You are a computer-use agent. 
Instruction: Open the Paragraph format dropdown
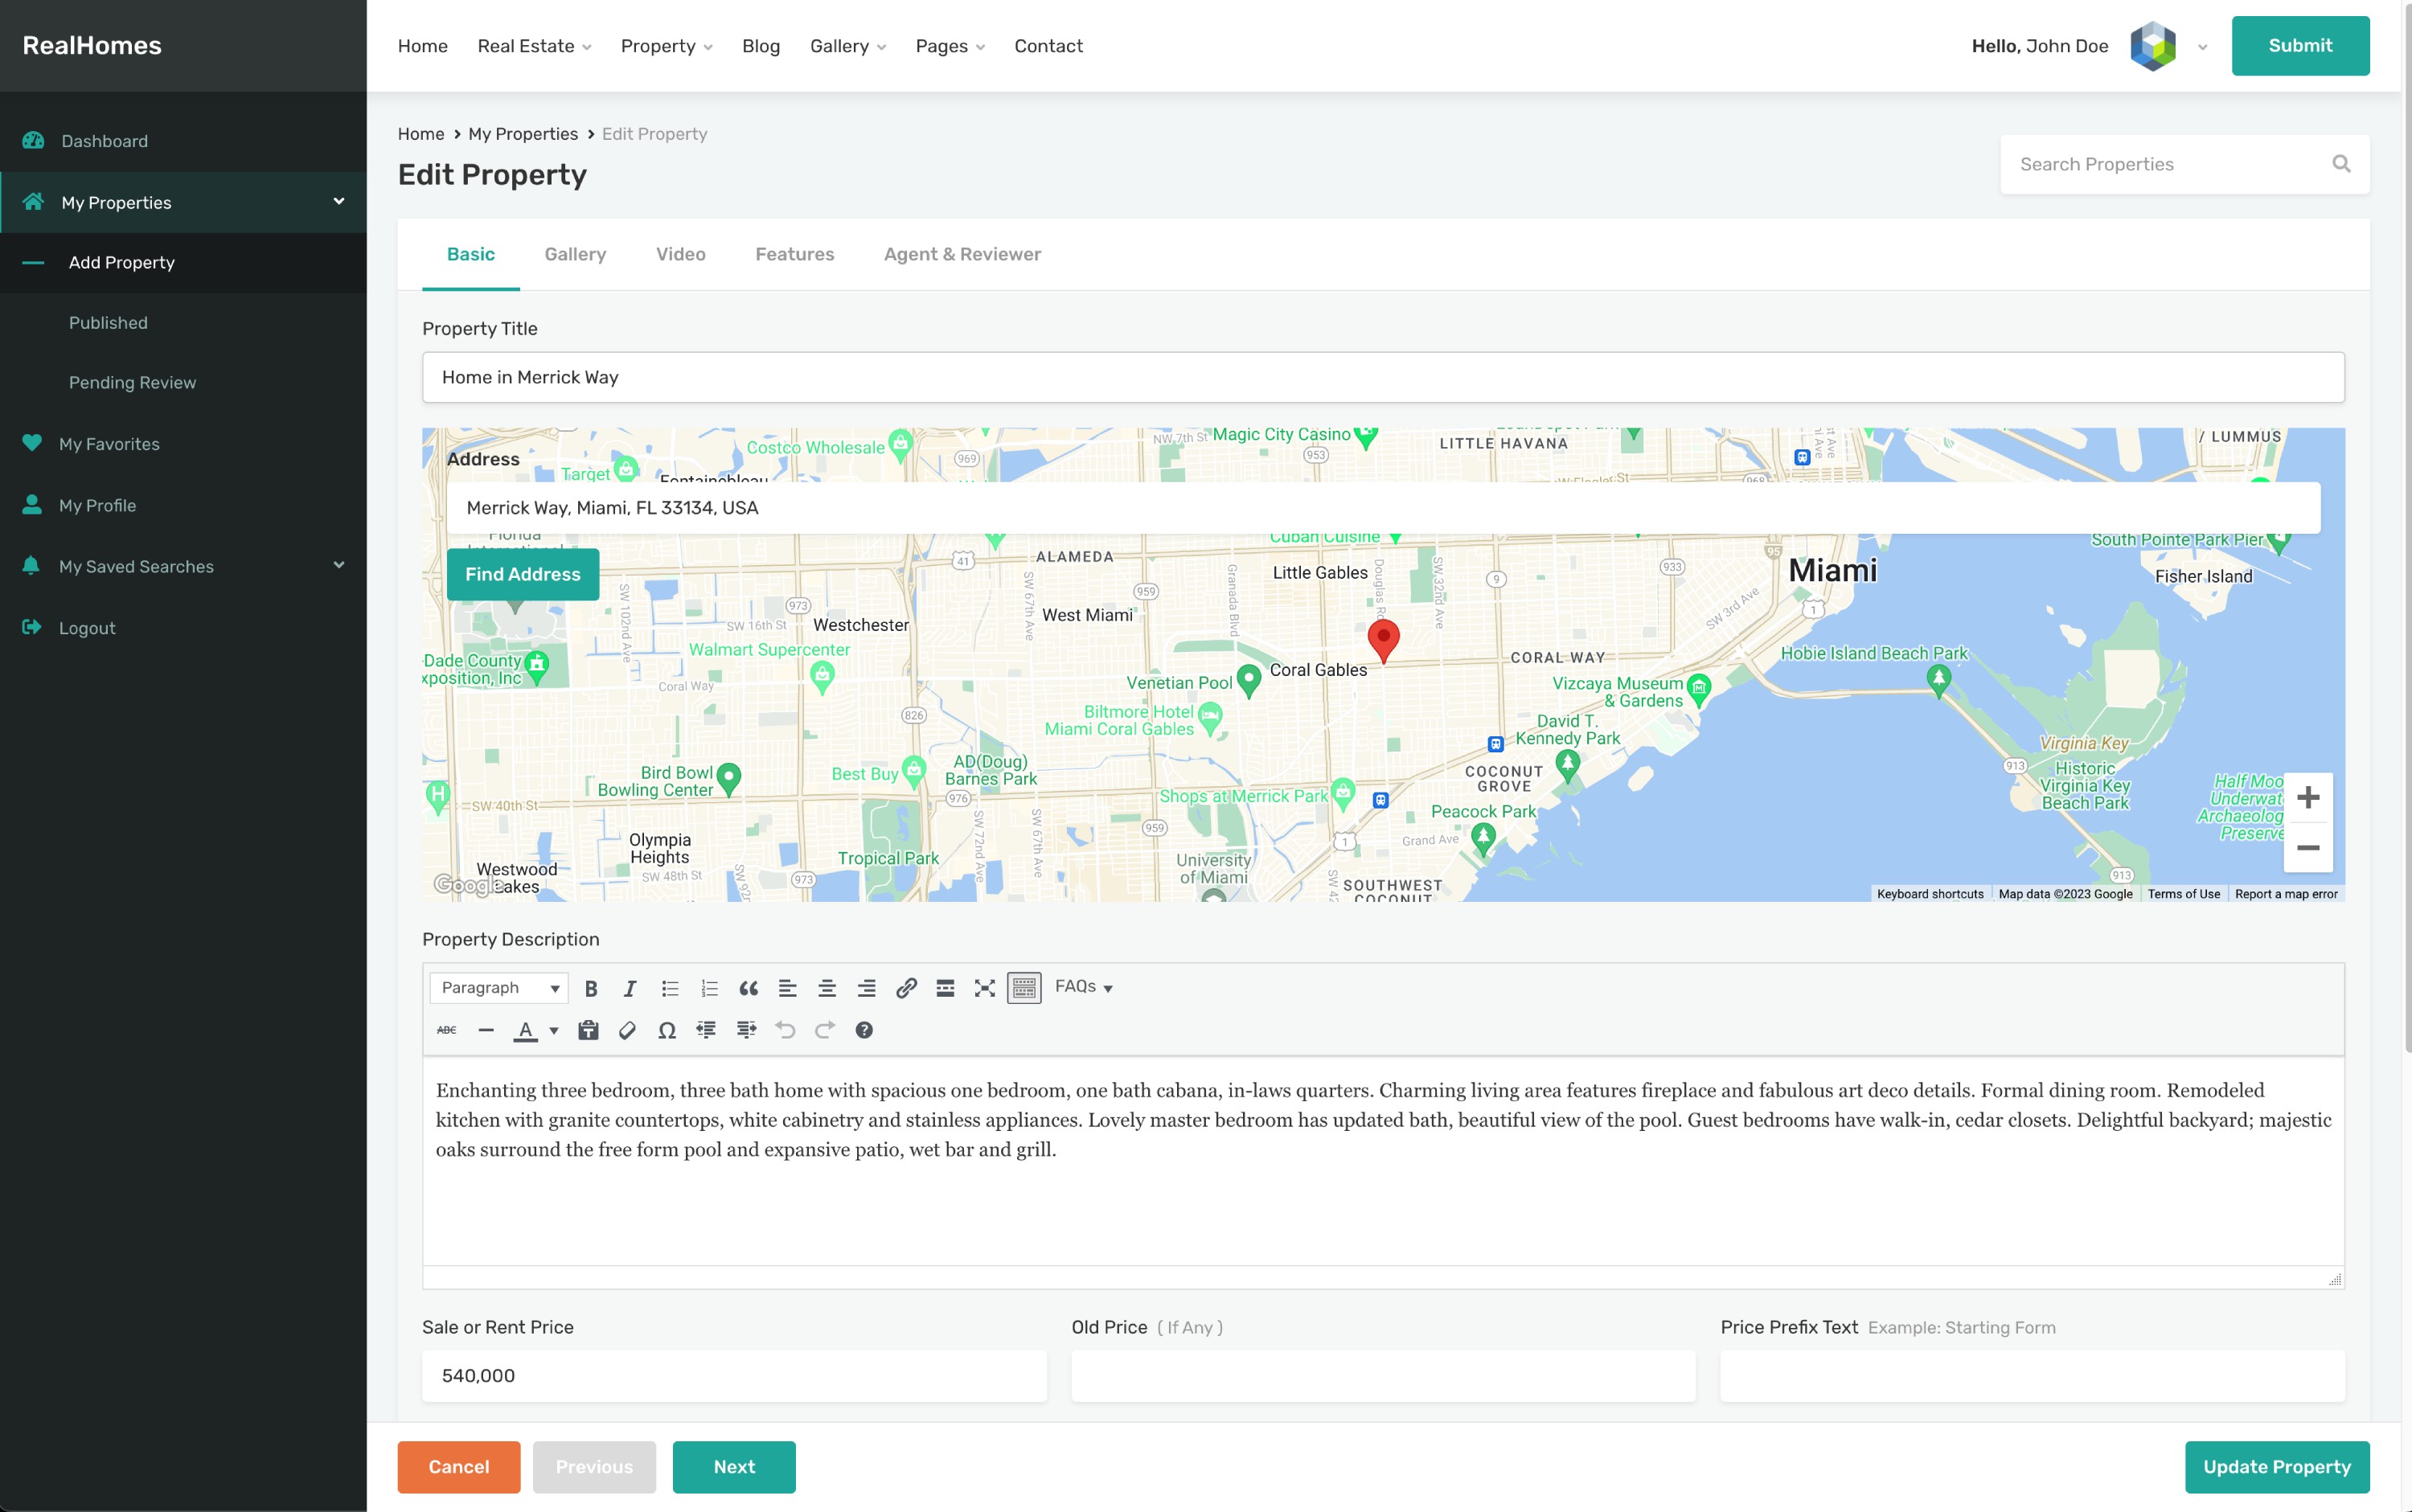(499, 988)
